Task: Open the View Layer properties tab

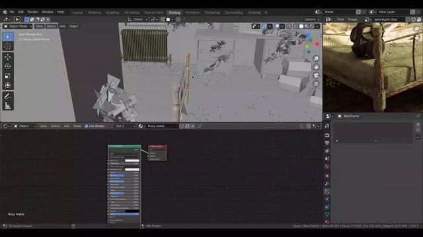Action: tap(327, 151)
